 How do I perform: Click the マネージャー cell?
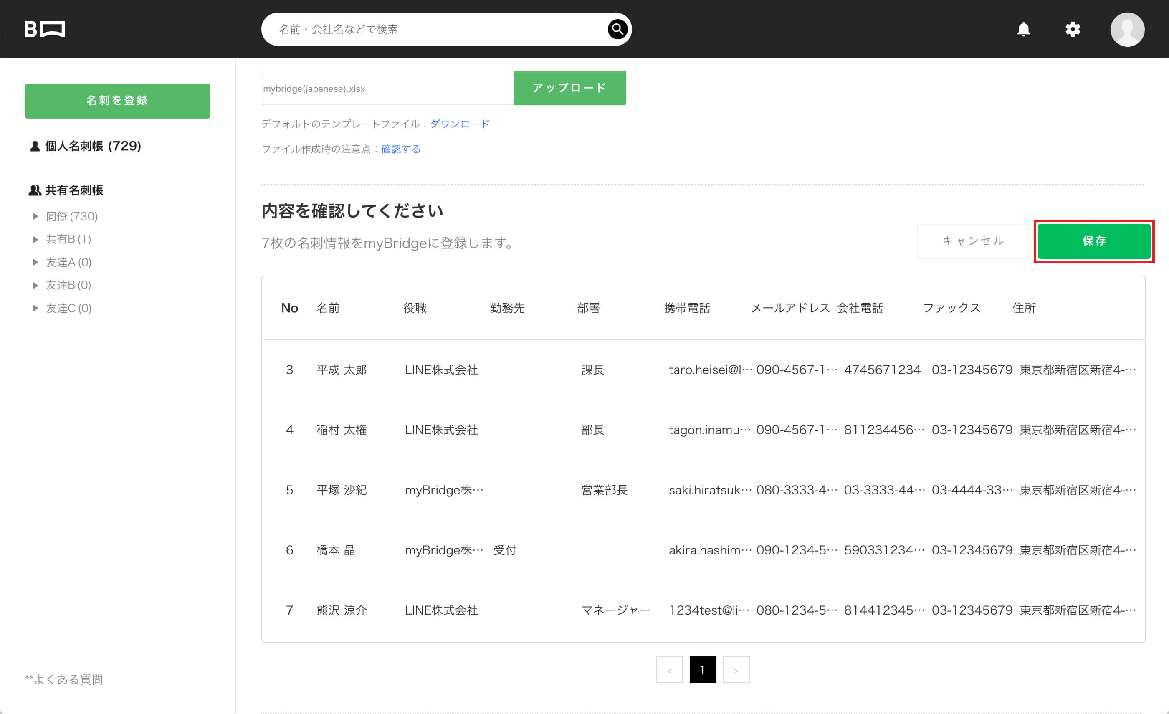coord(616,610)
